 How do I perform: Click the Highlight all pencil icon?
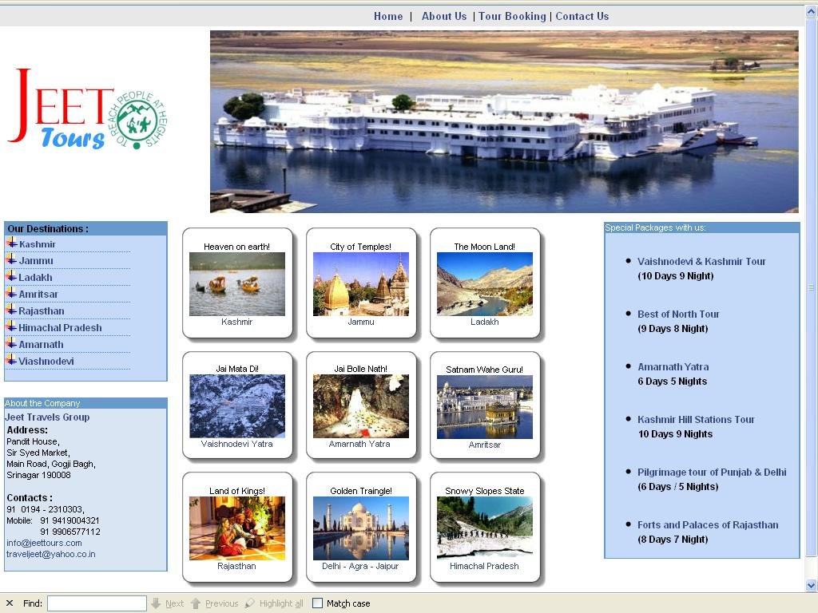250,603
